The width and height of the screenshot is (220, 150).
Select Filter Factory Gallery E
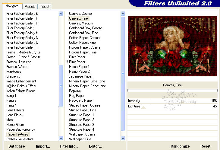coord(22,14)
